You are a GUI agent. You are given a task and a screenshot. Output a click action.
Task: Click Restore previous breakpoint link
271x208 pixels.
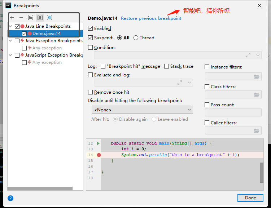[x=151, y=18]
